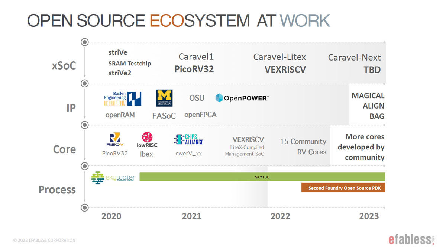Click the OpenPOWER logo

[x=242, y=98]
